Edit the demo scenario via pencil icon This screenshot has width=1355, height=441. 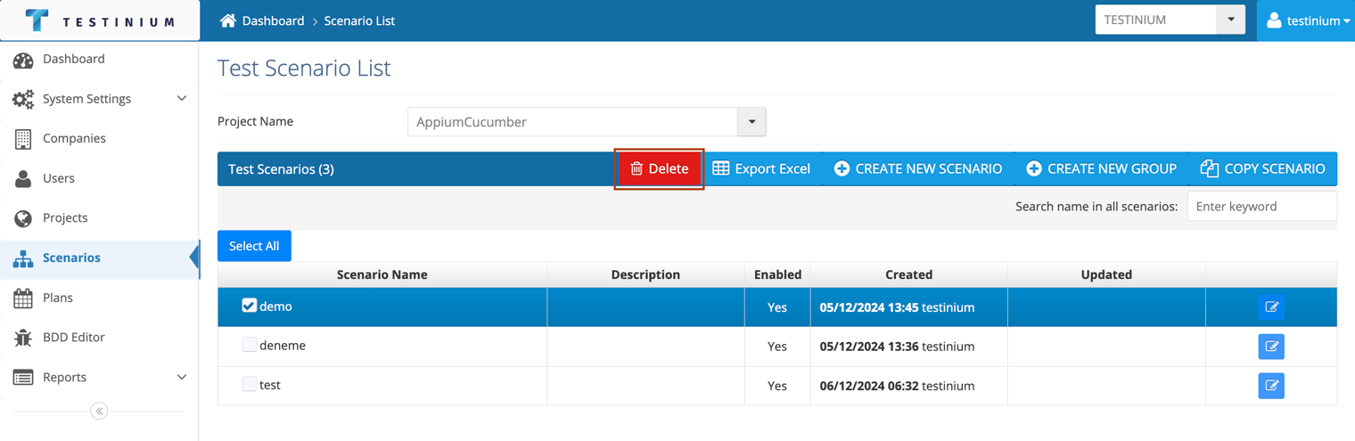[x=1271, y=307]
